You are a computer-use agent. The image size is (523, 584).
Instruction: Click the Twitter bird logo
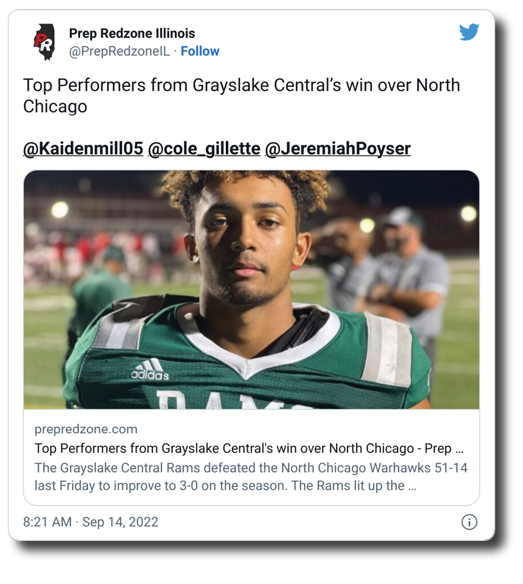click(x=469, y=33)
